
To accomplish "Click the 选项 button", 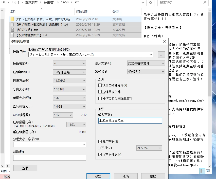I will [25, 168].
